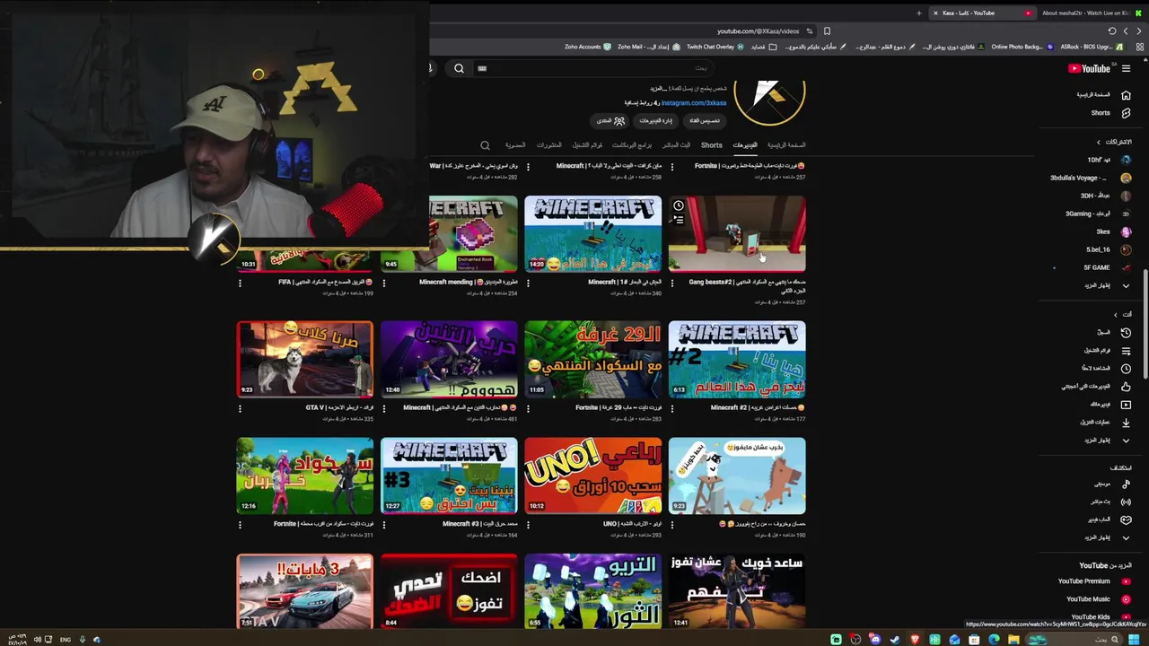Open the options menu for the Gang beasts#2 video
This screenshot has width=1149, height=646.
coord(672,283)
